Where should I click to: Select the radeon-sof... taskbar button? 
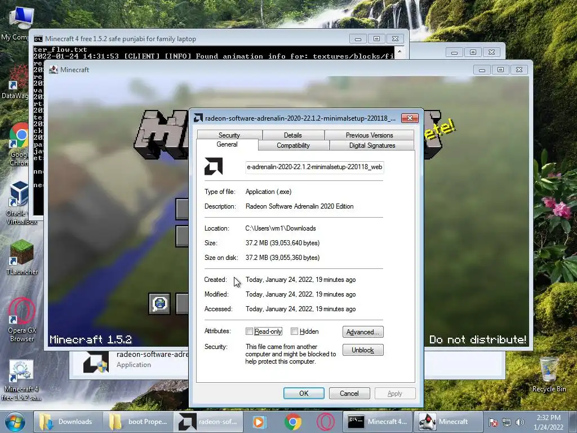[x=208, y=422]
